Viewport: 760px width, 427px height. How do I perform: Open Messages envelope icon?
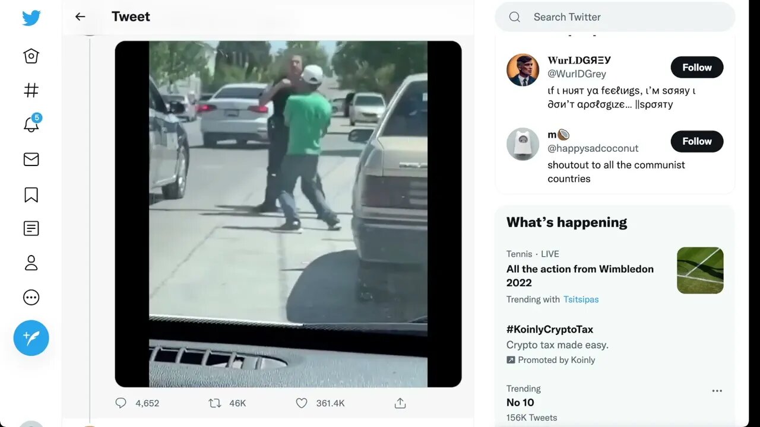[31, 159]
